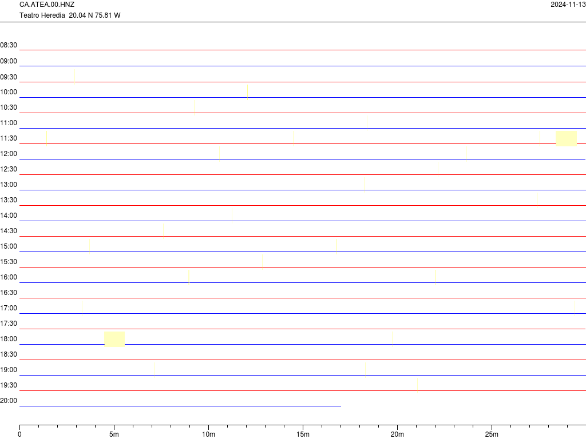The width and height of the screenshot is (586, 439).
Task: Select the 12:30 time label
Action: (x=9, y=169)
